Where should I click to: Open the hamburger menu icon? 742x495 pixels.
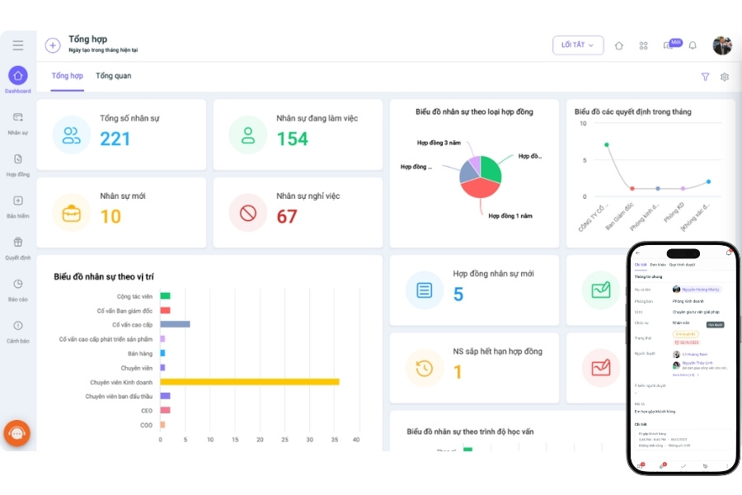point(18,45)
